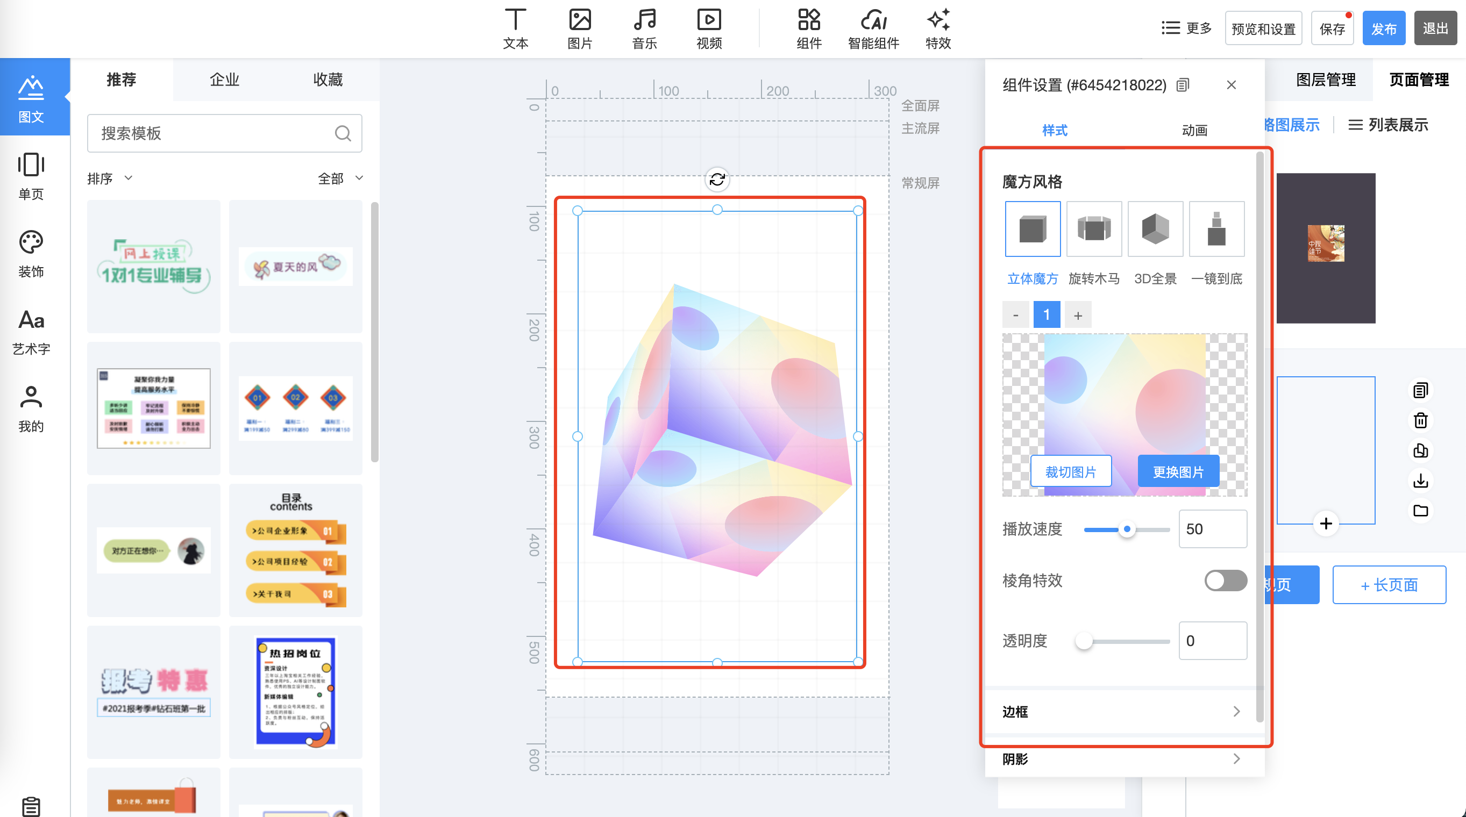Increase the image count with plus
Screen dimensions: 1466x817
[x=1078, y=315]
